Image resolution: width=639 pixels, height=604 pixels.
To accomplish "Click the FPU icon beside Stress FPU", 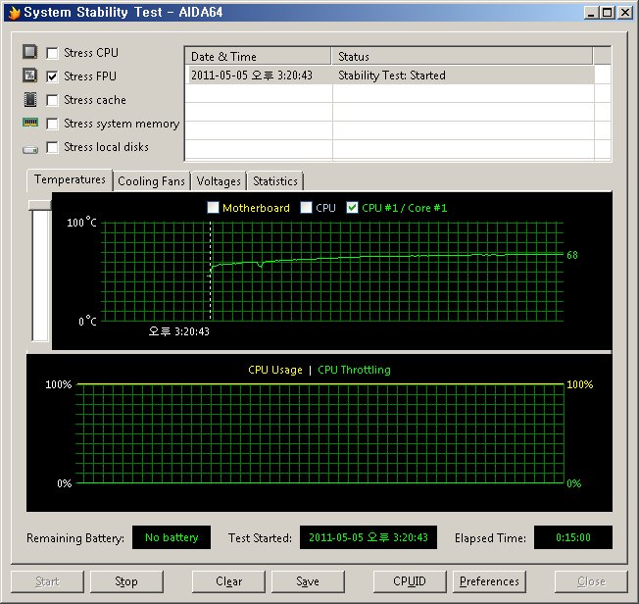I will tap(29, 75).
